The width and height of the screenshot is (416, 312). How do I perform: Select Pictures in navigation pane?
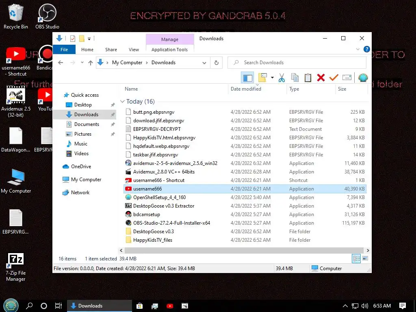pos(82,134)
